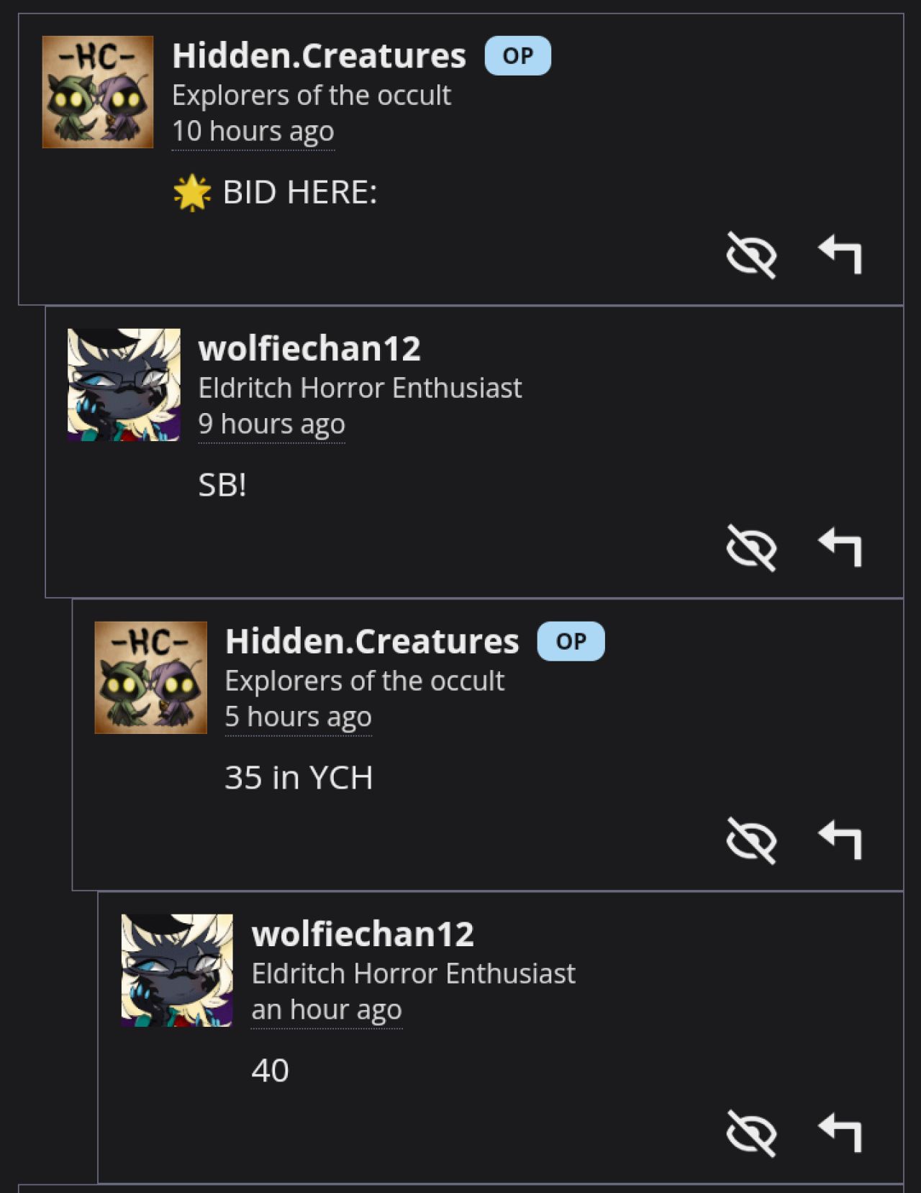
Task: Hide the "35 in YCH" comment
Action: 751,840
